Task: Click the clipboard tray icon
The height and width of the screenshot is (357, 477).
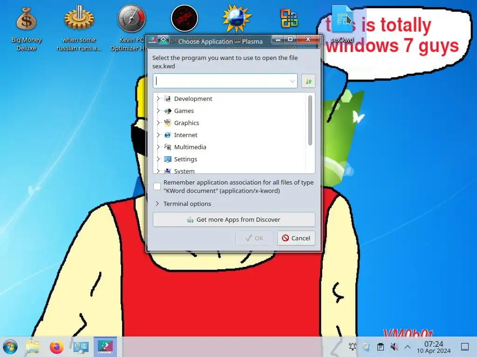Action: tap(380, 347)
